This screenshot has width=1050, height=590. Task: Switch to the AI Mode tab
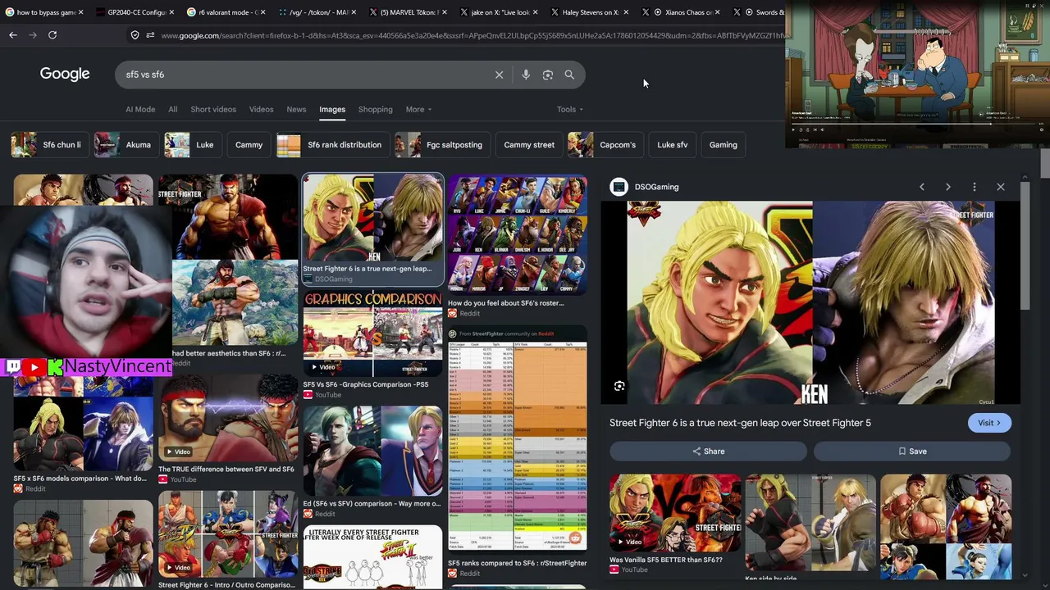(x=140, y=109)
